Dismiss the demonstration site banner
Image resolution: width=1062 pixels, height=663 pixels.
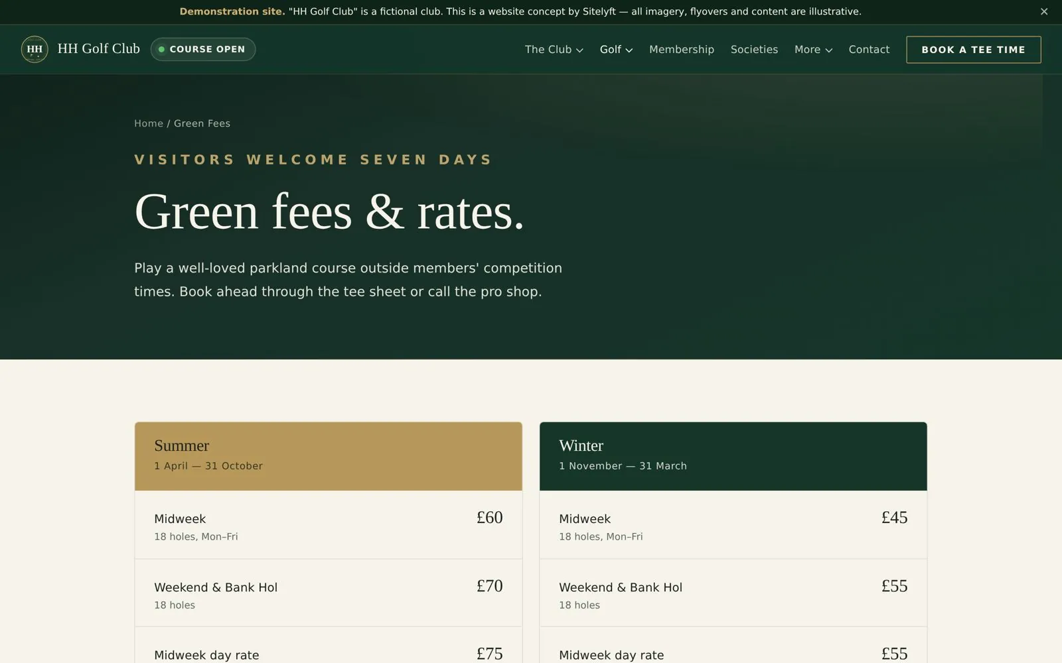1044,11
